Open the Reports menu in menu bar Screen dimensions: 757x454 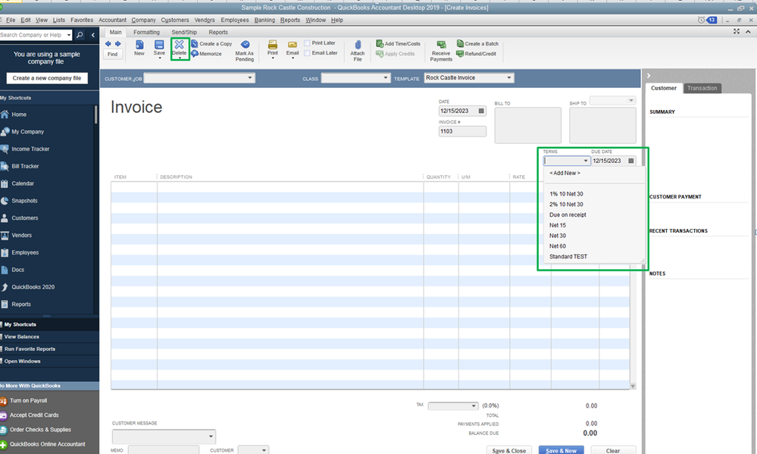(289, 20)
